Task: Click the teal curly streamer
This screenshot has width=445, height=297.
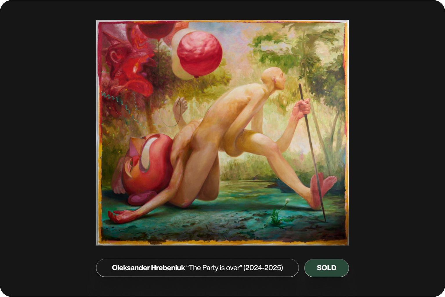Action: click(117, 105)
